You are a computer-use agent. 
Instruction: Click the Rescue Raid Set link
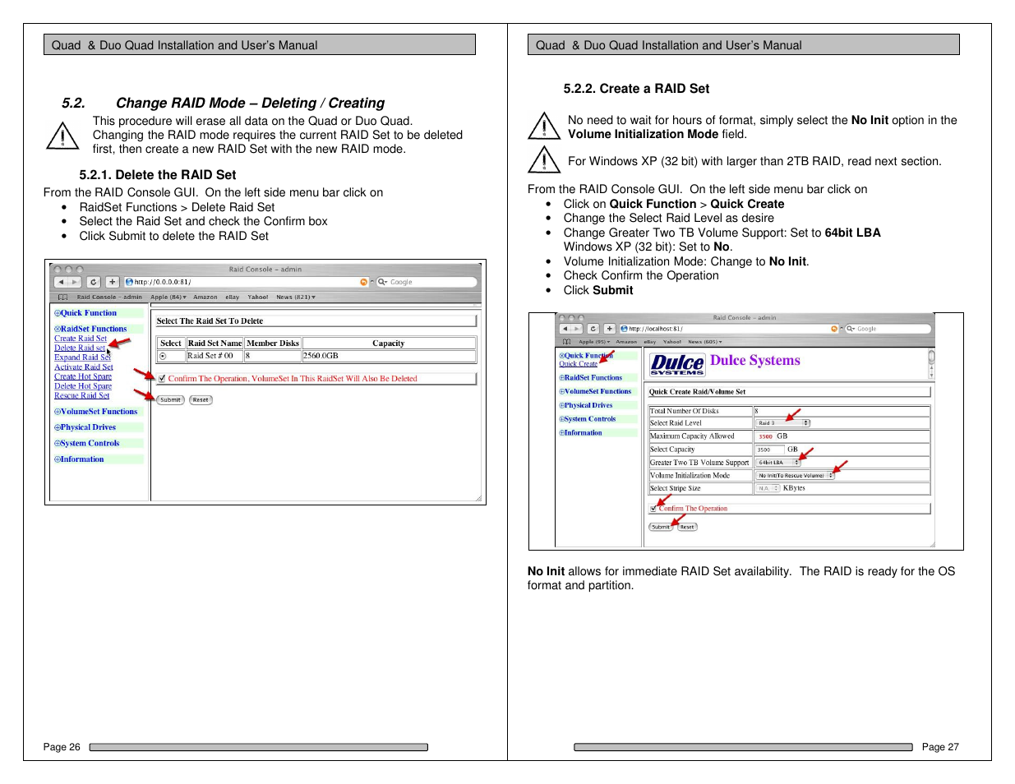(x=81, y=396)
